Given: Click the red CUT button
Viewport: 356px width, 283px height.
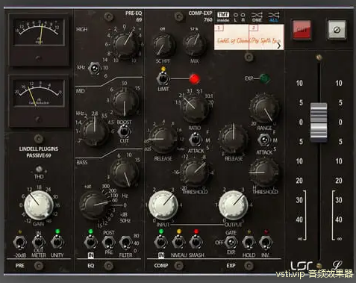Looking at the screenshot, I should point(302,30).
